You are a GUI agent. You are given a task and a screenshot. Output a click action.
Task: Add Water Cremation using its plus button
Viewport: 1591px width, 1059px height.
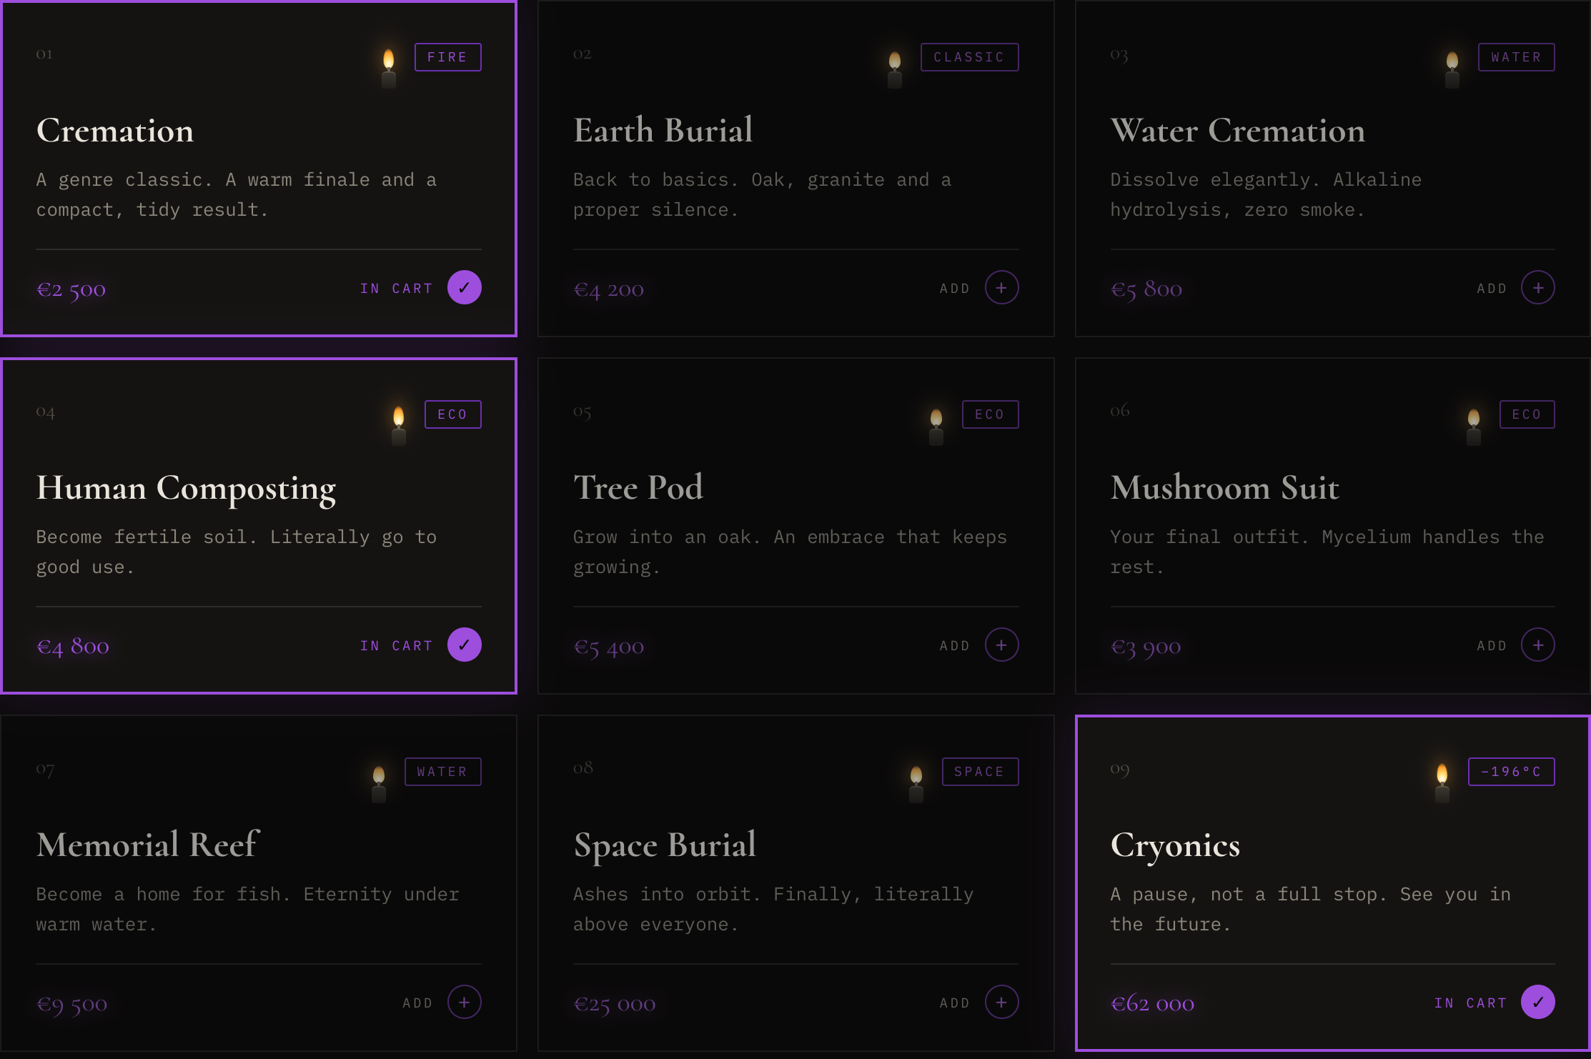pyautogui.click(x=1538, y=287)
